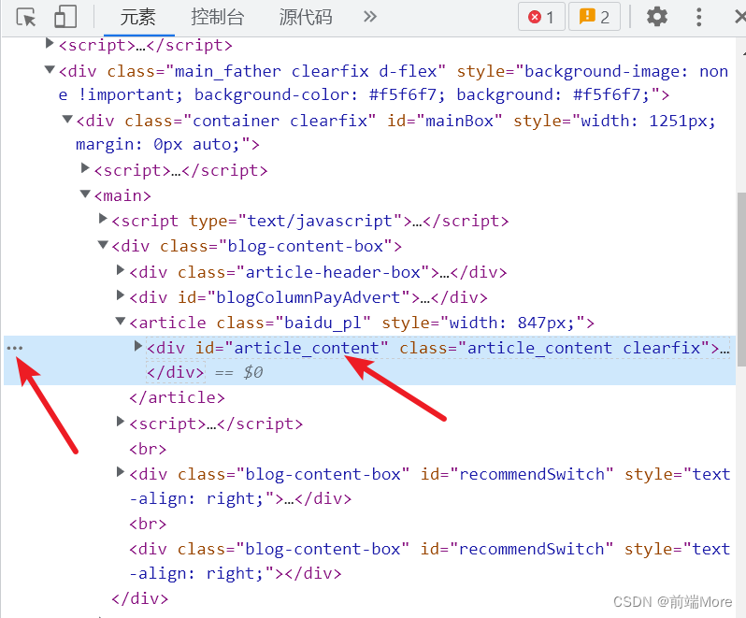Screen dimensions: 746x618
Task: Open DevTools settings gear
Action: 657,17
